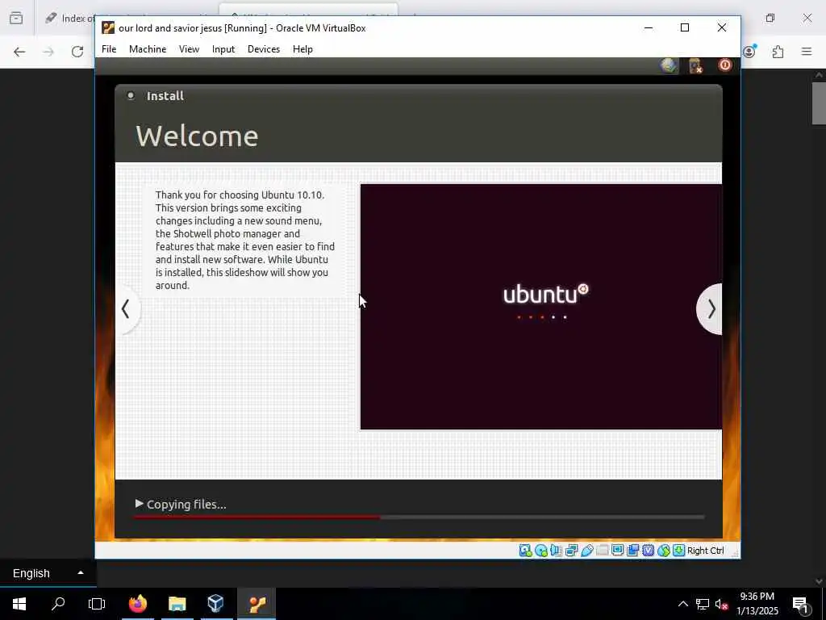Click the guest network globe indicator
The height and width of the screenshot is (620, 826).
click(669, 65)
